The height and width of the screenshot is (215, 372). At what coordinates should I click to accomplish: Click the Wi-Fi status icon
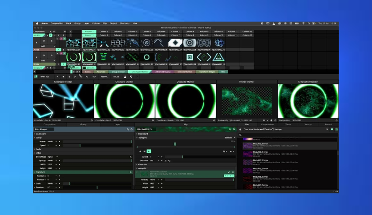[303, 24]
